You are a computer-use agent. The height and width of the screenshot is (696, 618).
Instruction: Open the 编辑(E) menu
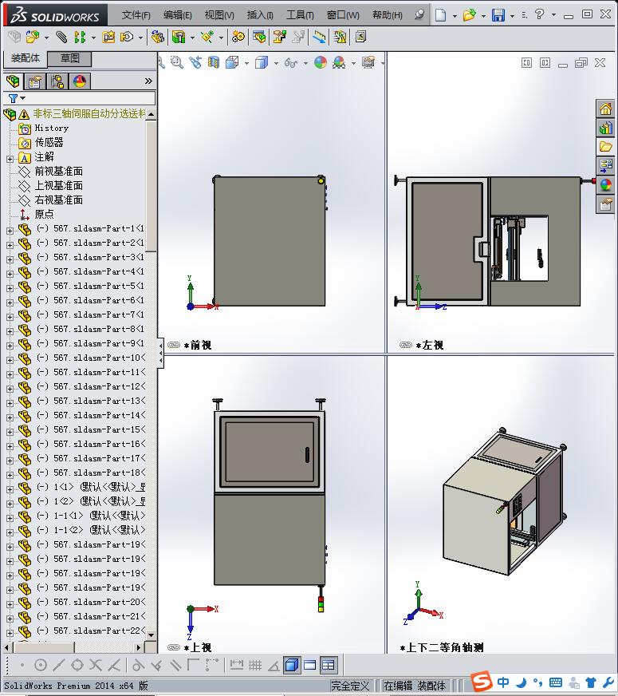(177, 15)
